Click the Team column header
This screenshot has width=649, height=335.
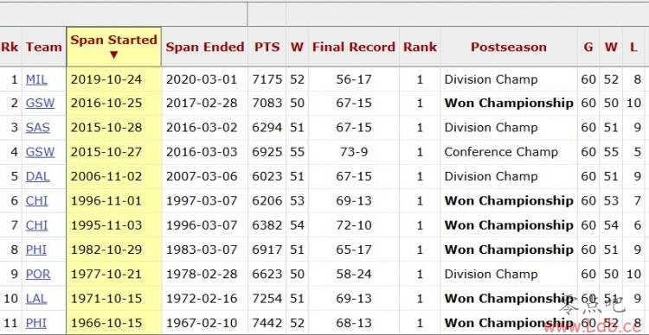pyautogui.click(x=43, y=47)
